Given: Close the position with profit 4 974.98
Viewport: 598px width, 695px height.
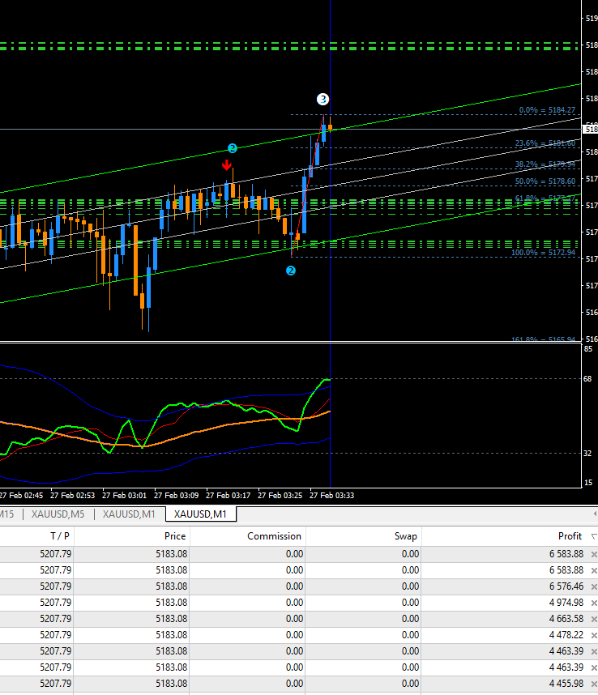Looking at the screenshot, I should tap(593, 603).
